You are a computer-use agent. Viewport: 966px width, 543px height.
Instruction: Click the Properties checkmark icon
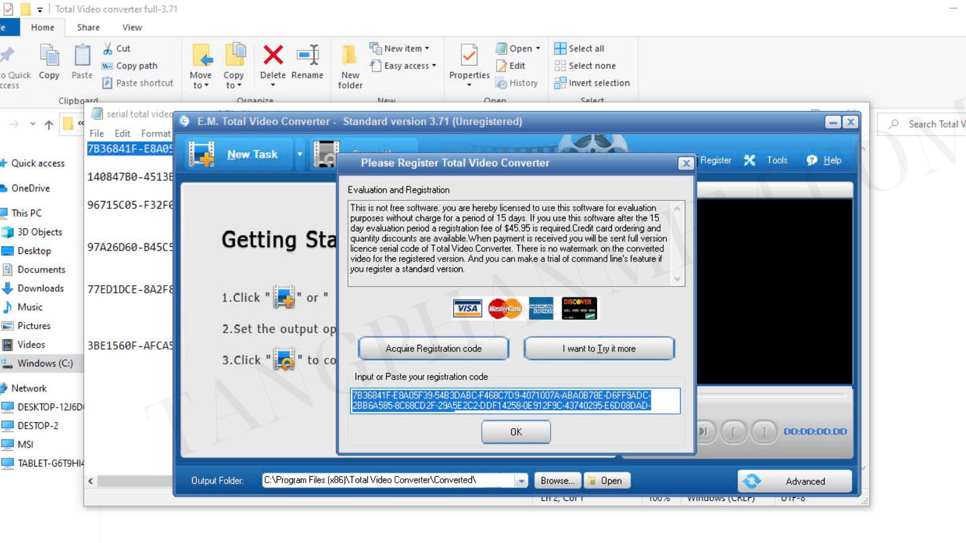pyautogui.click(x=469, y=55)
